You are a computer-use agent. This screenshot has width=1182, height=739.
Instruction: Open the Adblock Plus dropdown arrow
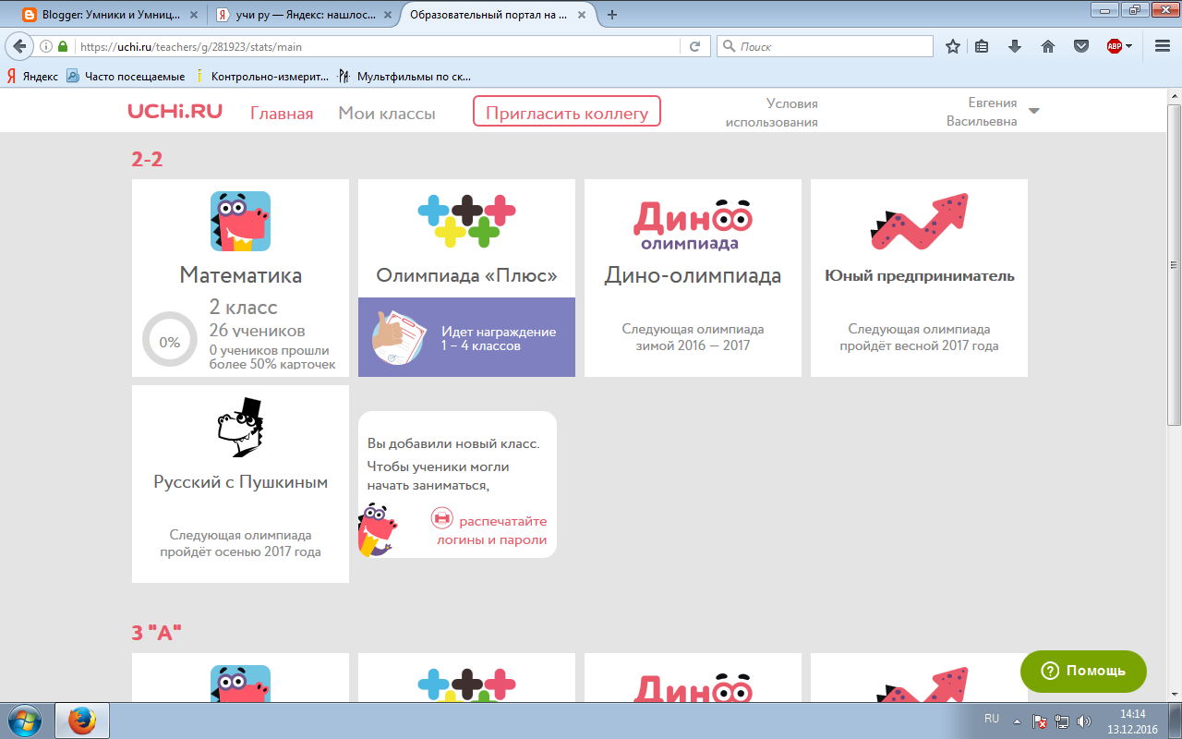click(x=1128, y=46)
